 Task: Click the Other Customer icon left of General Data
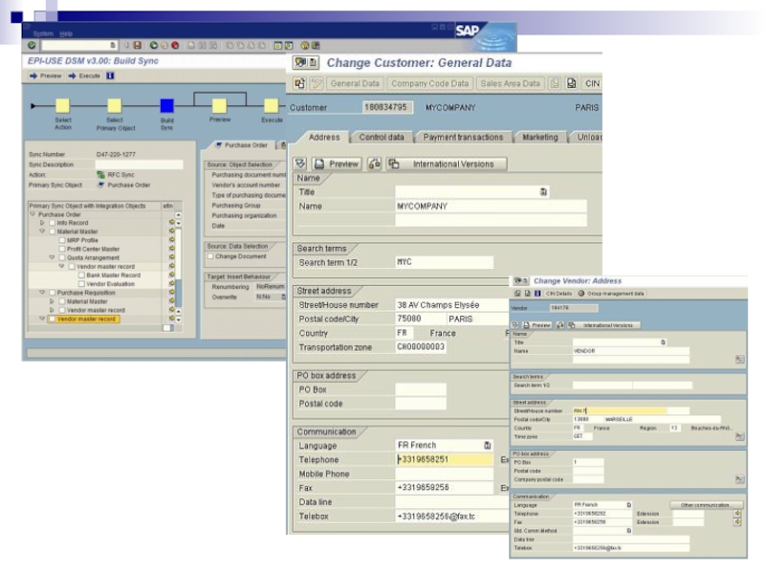(x=299, y=83)
